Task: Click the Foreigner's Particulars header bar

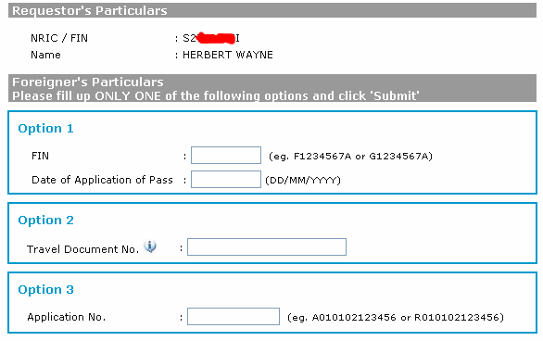Action: (x=272, y=88)
